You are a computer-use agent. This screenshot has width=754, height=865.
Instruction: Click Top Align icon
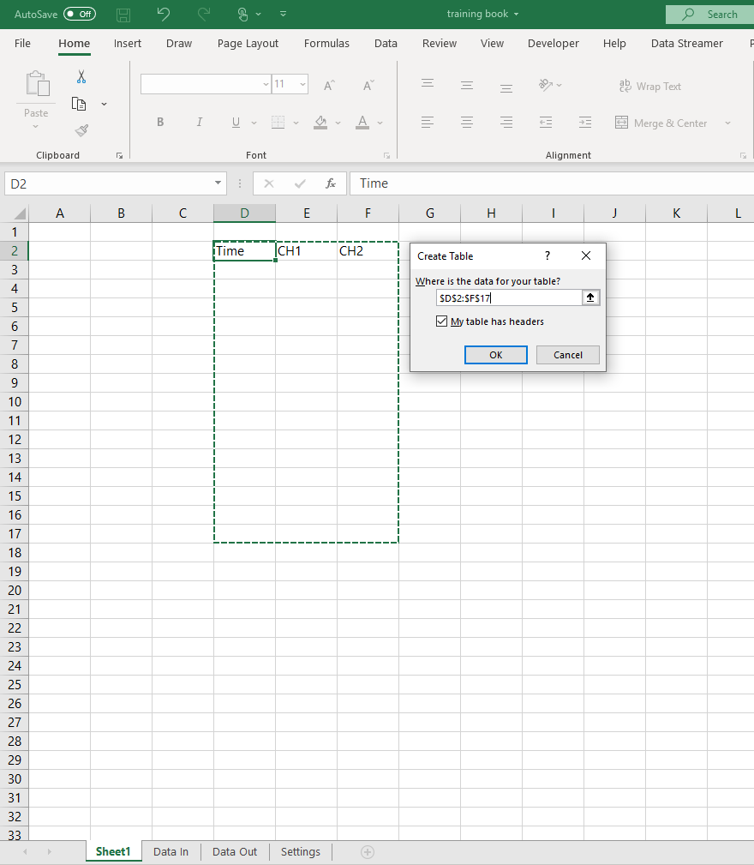click(428, 84)
